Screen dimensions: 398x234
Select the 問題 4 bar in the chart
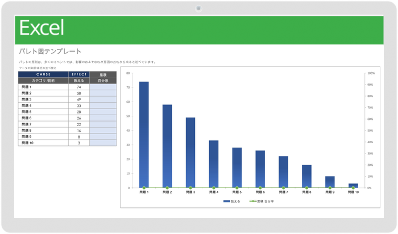[x=214, y=164]
